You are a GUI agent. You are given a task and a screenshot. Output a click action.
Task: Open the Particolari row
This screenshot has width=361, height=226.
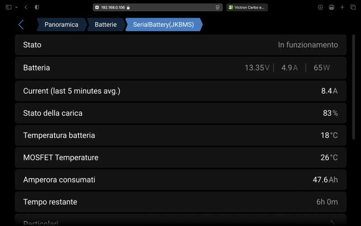(x=181, y=220)
